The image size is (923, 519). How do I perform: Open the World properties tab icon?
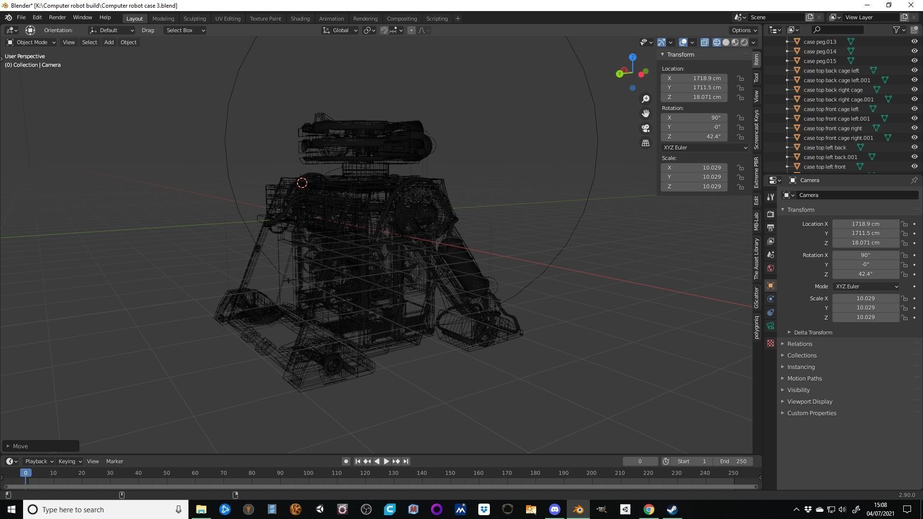point(771,268)
